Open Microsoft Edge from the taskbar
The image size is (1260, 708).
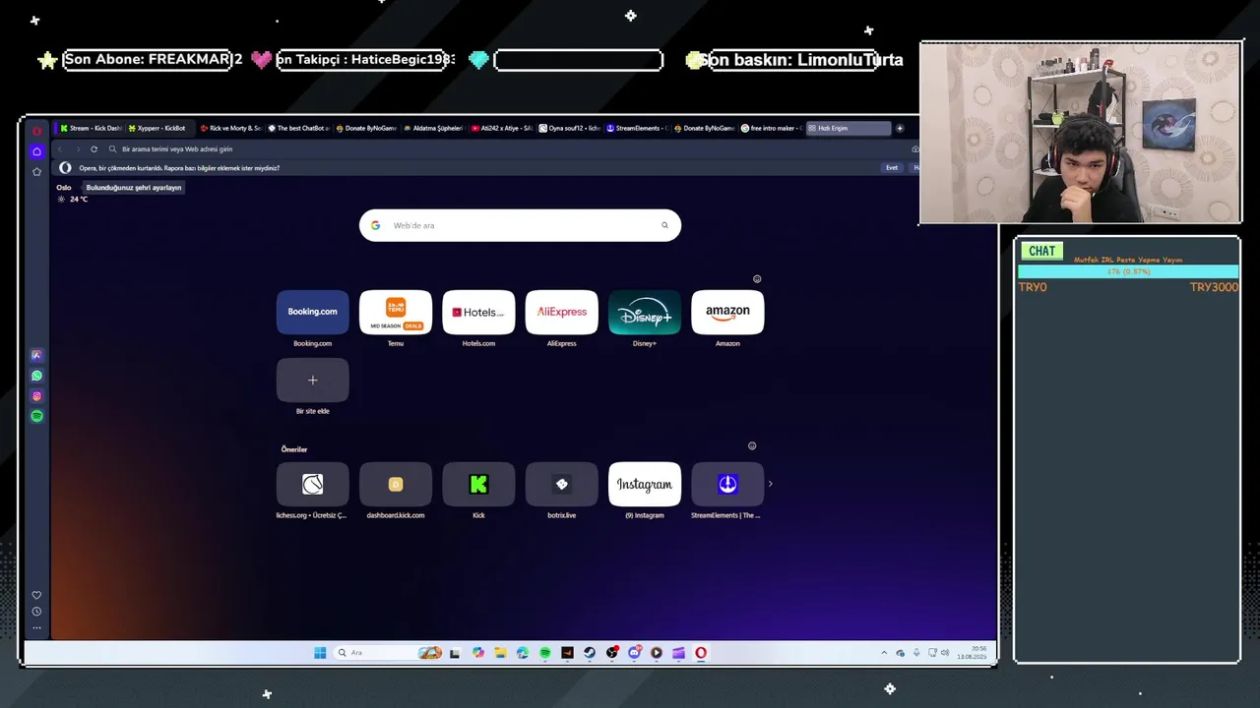click(523, 653)
